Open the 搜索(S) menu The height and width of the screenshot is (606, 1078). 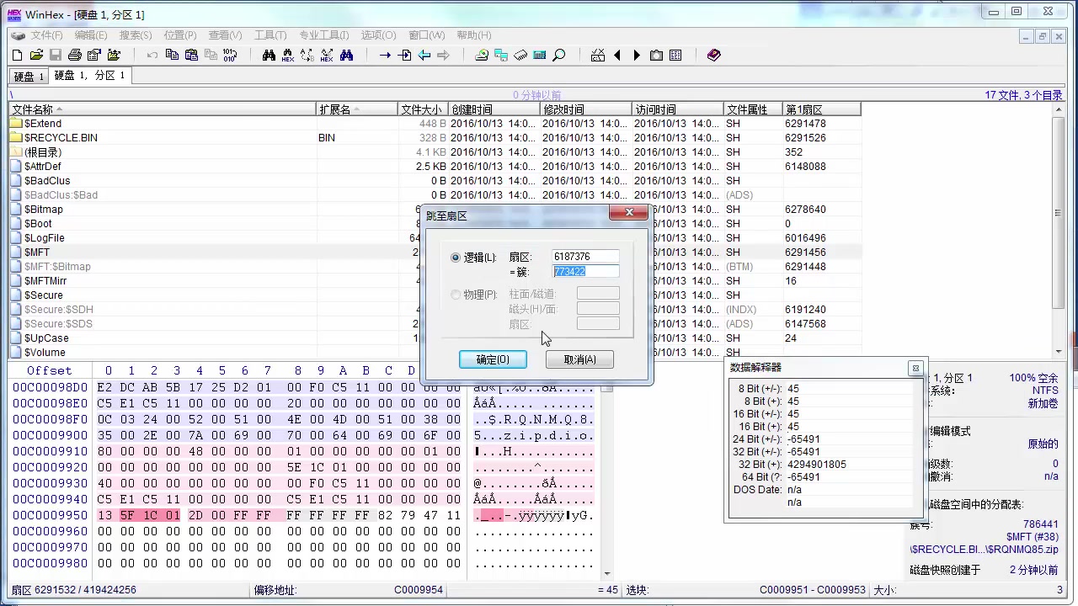coord(136,35)
